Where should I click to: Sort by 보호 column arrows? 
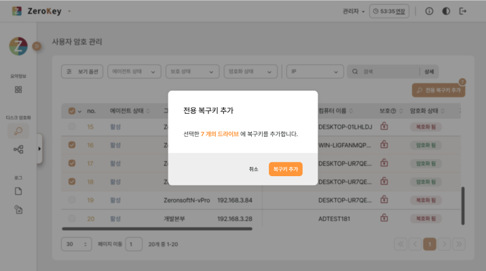pyautogui.click(x=400, y=110)
